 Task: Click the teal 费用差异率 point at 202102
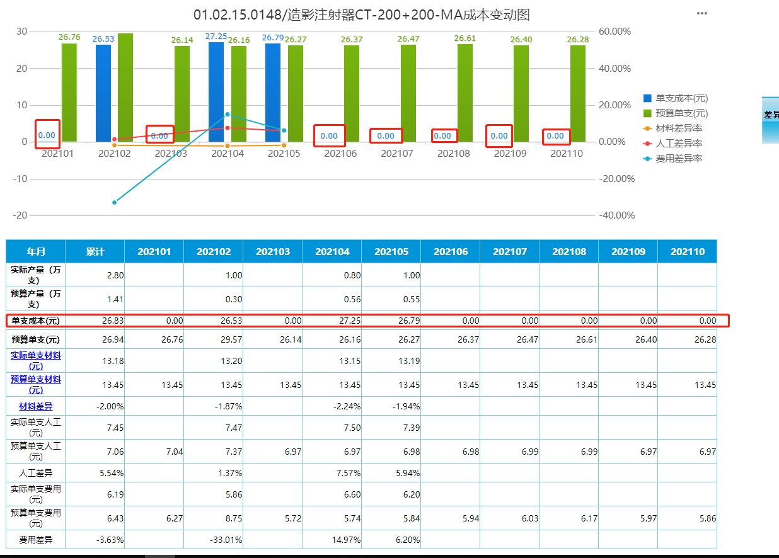(114, 202)
